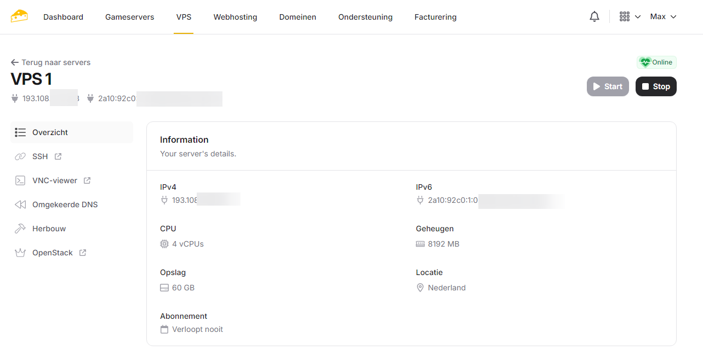The height and width of the screenshot is (362, 703).
Task: Open Omgekeerde DNS rewind icon
Action: tap(20, 205)
